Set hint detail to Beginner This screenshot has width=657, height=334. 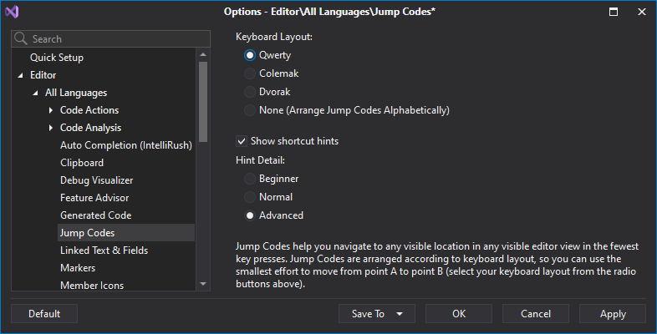coord(250,179)
